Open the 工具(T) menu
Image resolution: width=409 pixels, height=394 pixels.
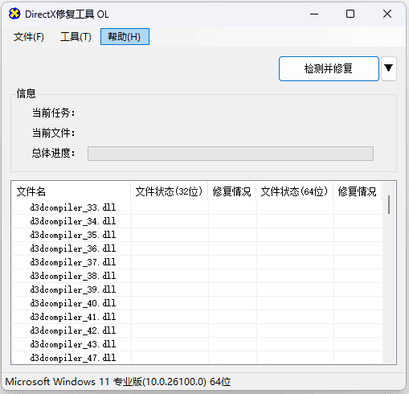76,37
